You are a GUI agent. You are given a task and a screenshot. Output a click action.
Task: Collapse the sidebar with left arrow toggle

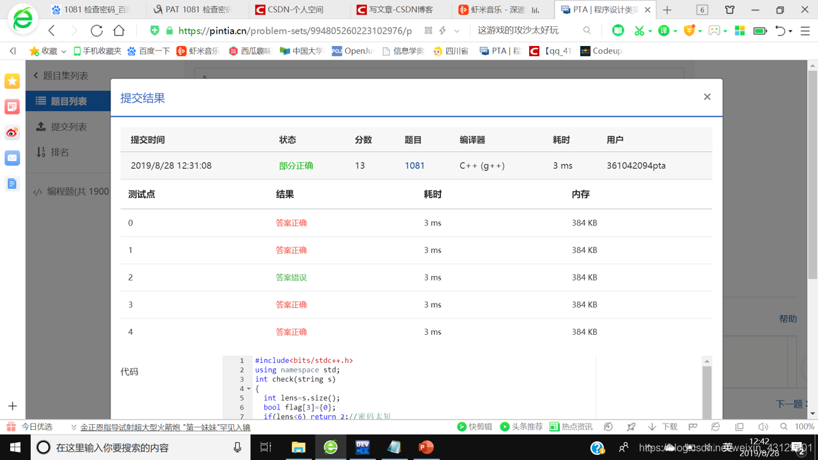point(13,50)
